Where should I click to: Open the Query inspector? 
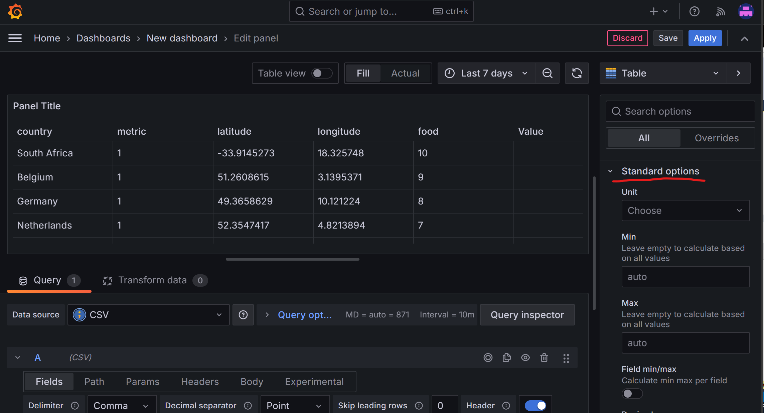tap(527, 314)
